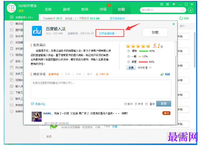Click the 下载工具 sidebar icon
Image resolution: width=204 pixels, height=147 pixels.
coord(12,92)
